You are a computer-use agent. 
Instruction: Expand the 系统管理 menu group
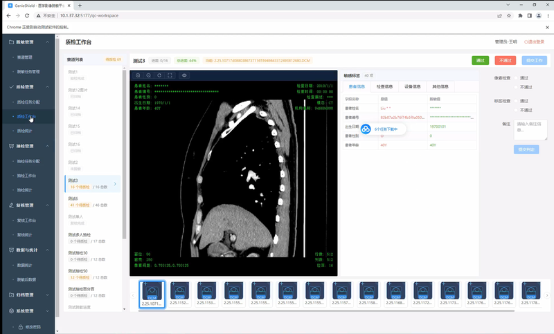(47, 311)
